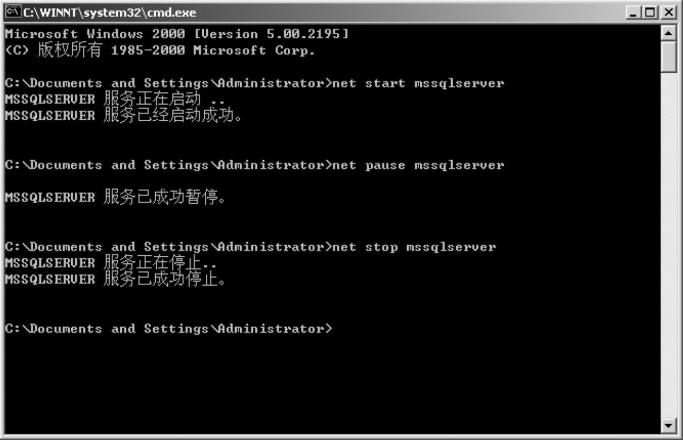This screenshot has width=683, height=440.
Task: Open the cmd.exe system menu icon
Action: point(13,12)
